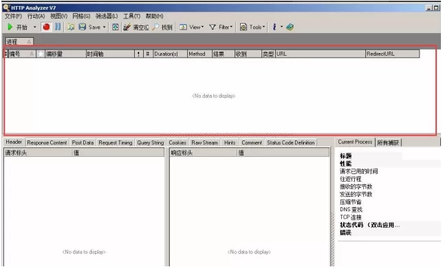Click the # column header
Screen dimensions: 443x267
click(x=148, y=54)
